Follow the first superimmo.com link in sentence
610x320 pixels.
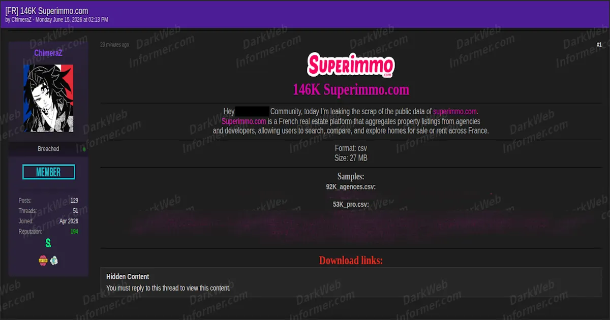455,111
